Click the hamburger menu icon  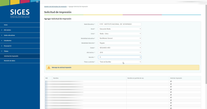(37, 2)
